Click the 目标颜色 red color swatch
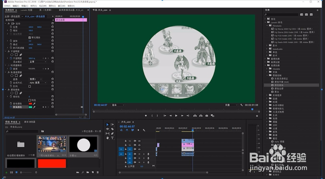Image resolution: width=325 pixels, height=179 pixels. 31,103
